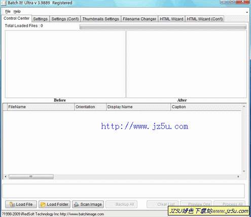Image resolution: width=251 pixels, height=217 pixels.
Task: Click the right scroll arrow of file list
Action: [x=238, y=177]
